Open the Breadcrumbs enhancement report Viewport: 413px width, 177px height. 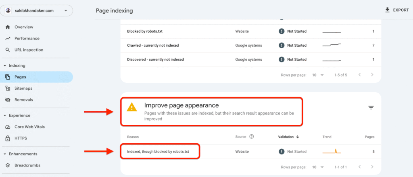pos(27,165)
